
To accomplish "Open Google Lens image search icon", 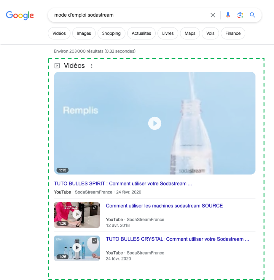I will (x=240, y=15).
